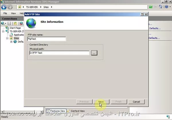
Task: Click the Up folder icon in Connections
Action: 15,23
